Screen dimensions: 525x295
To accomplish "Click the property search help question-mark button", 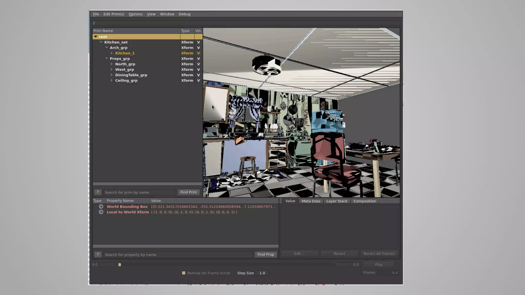I will pos(98,254).
